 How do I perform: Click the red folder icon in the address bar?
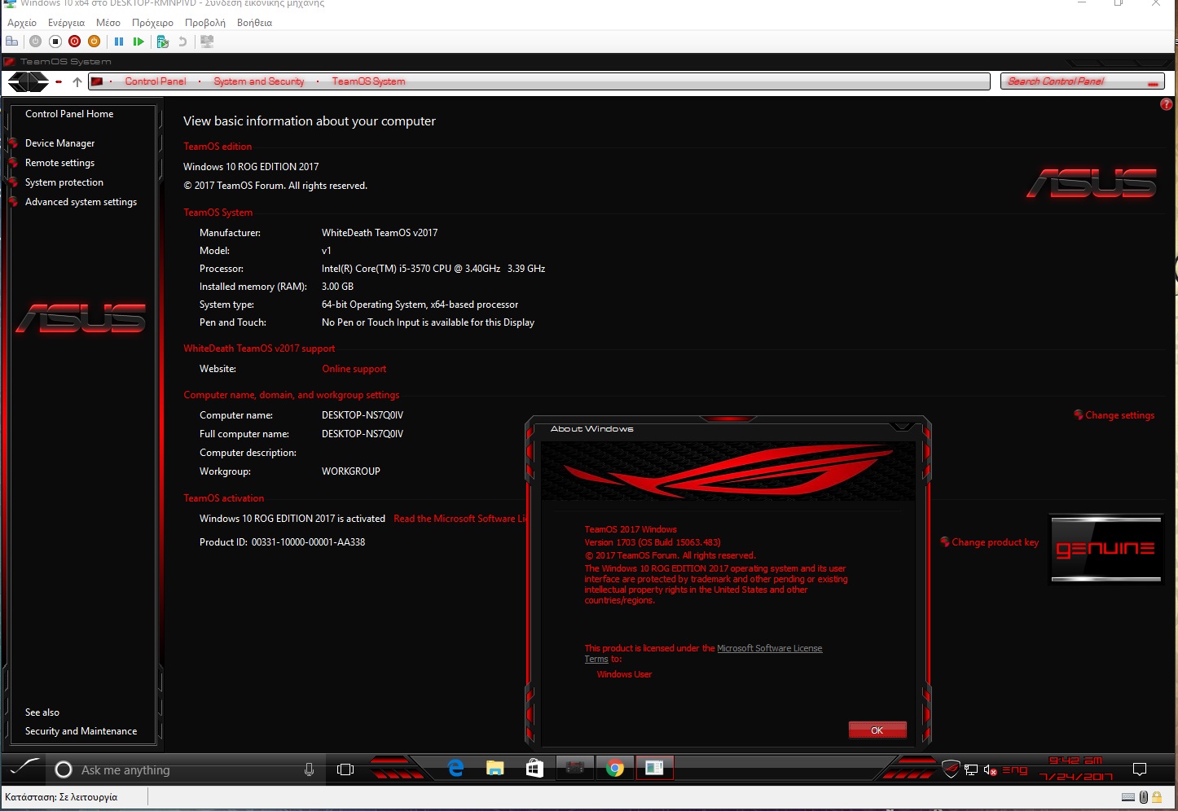pyautogui.click(x=96, y=81)
